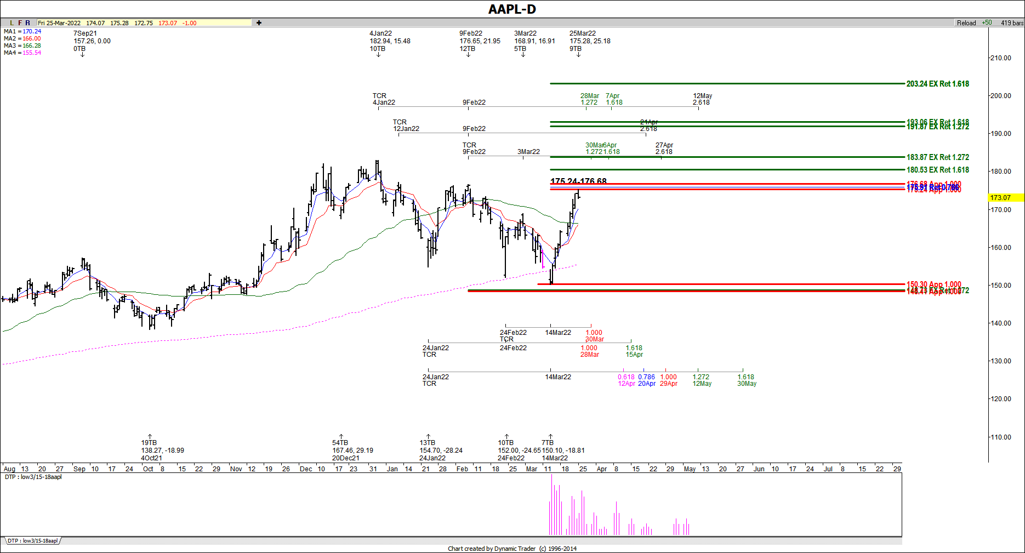Click the 1.000 29Apr red time projection
This screenshot has width=1025, height=553.
tap(669, 380)
